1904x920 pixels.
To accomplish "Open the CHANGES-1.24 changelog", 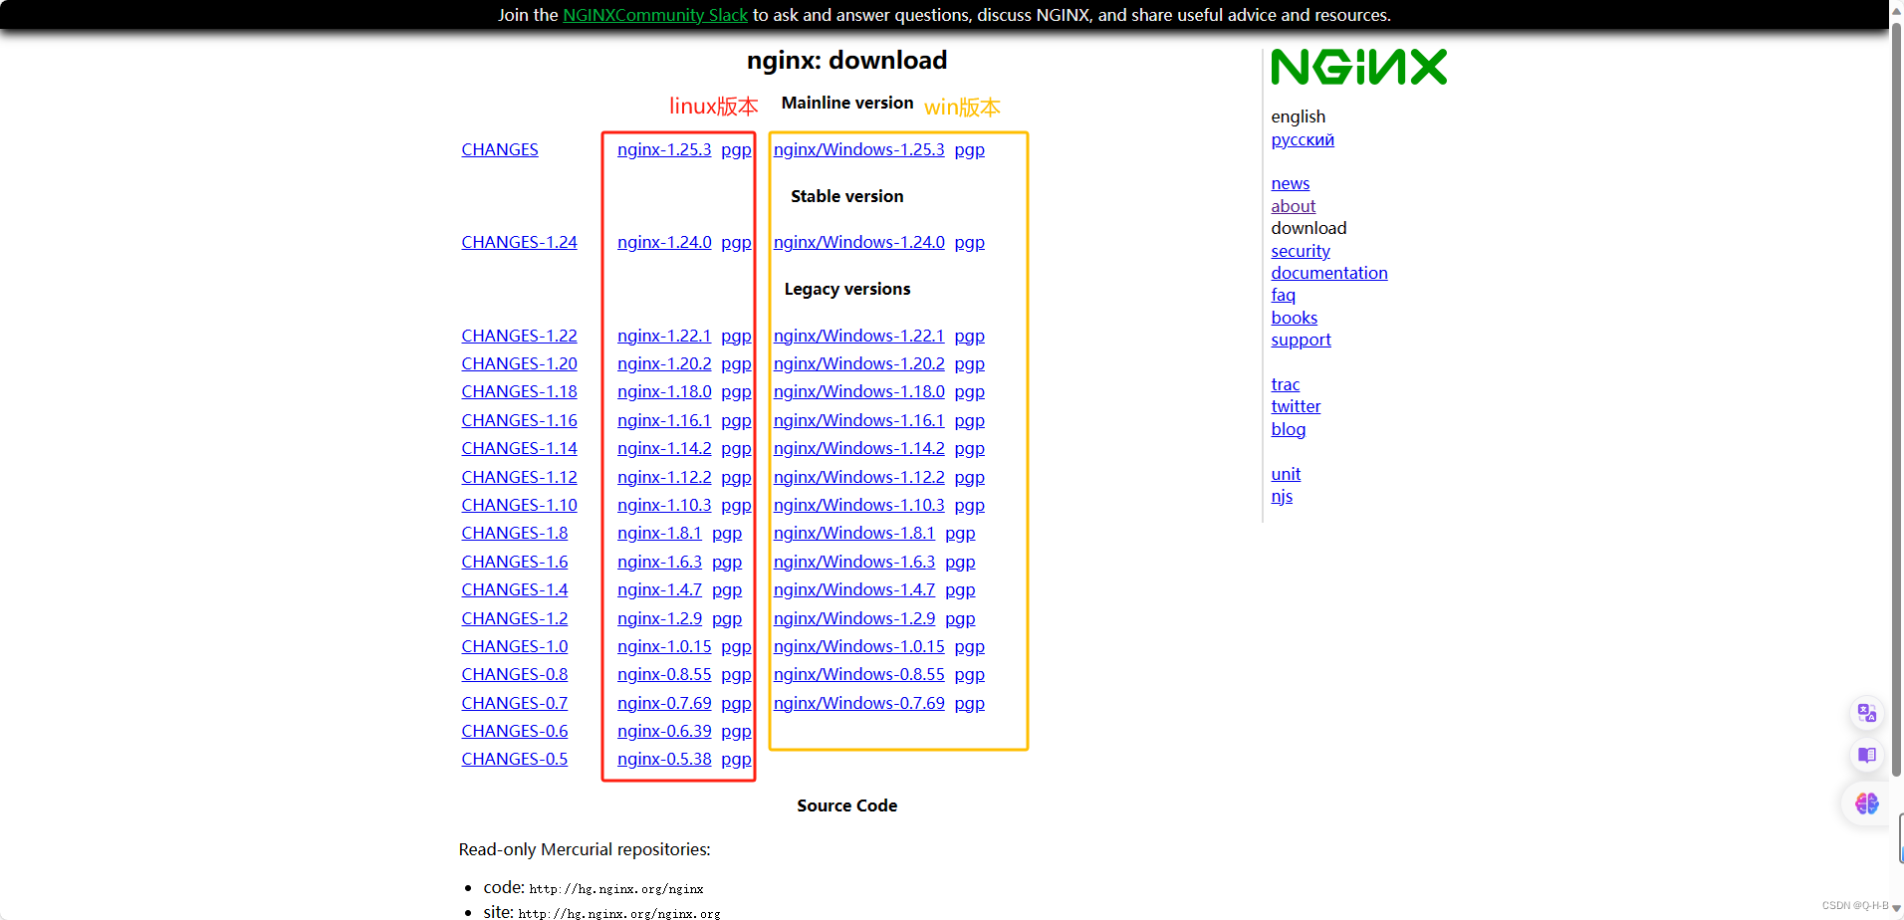I will [519, 242].
